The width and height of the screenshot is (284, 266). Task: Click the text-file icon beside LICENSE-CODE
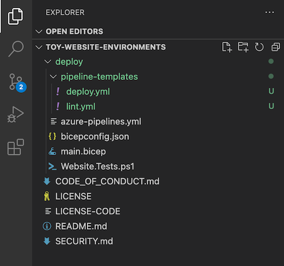[48, 211]
